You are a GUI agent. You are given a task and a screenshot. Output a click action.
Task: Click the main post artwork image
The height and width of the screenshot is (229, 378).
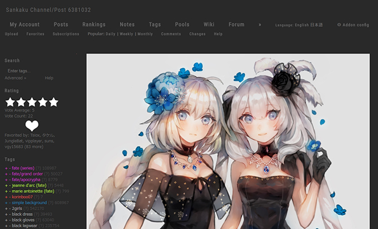pos(228,141)
